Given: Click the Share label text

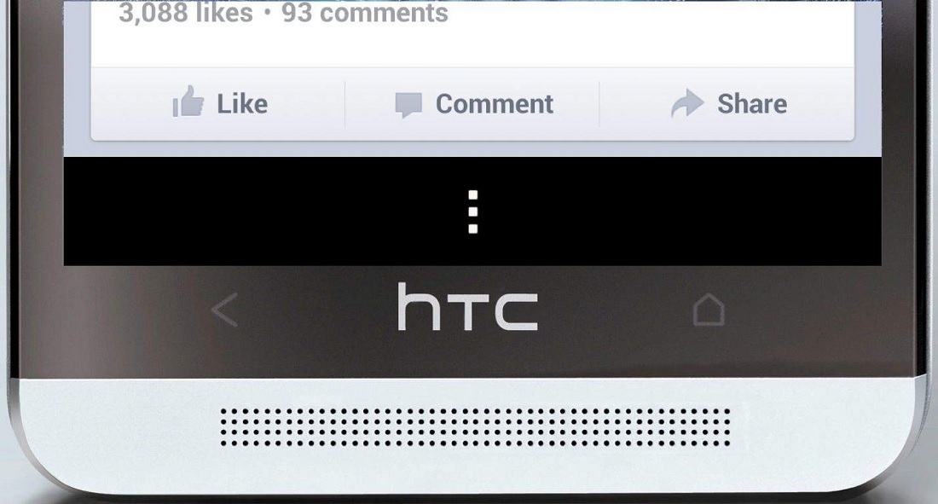Looking at the screenshot, I should pos(752,104).
